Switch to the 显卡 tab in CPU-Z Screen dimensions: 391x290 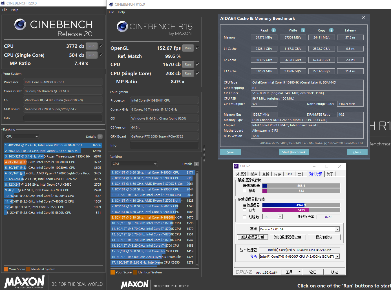301,174
